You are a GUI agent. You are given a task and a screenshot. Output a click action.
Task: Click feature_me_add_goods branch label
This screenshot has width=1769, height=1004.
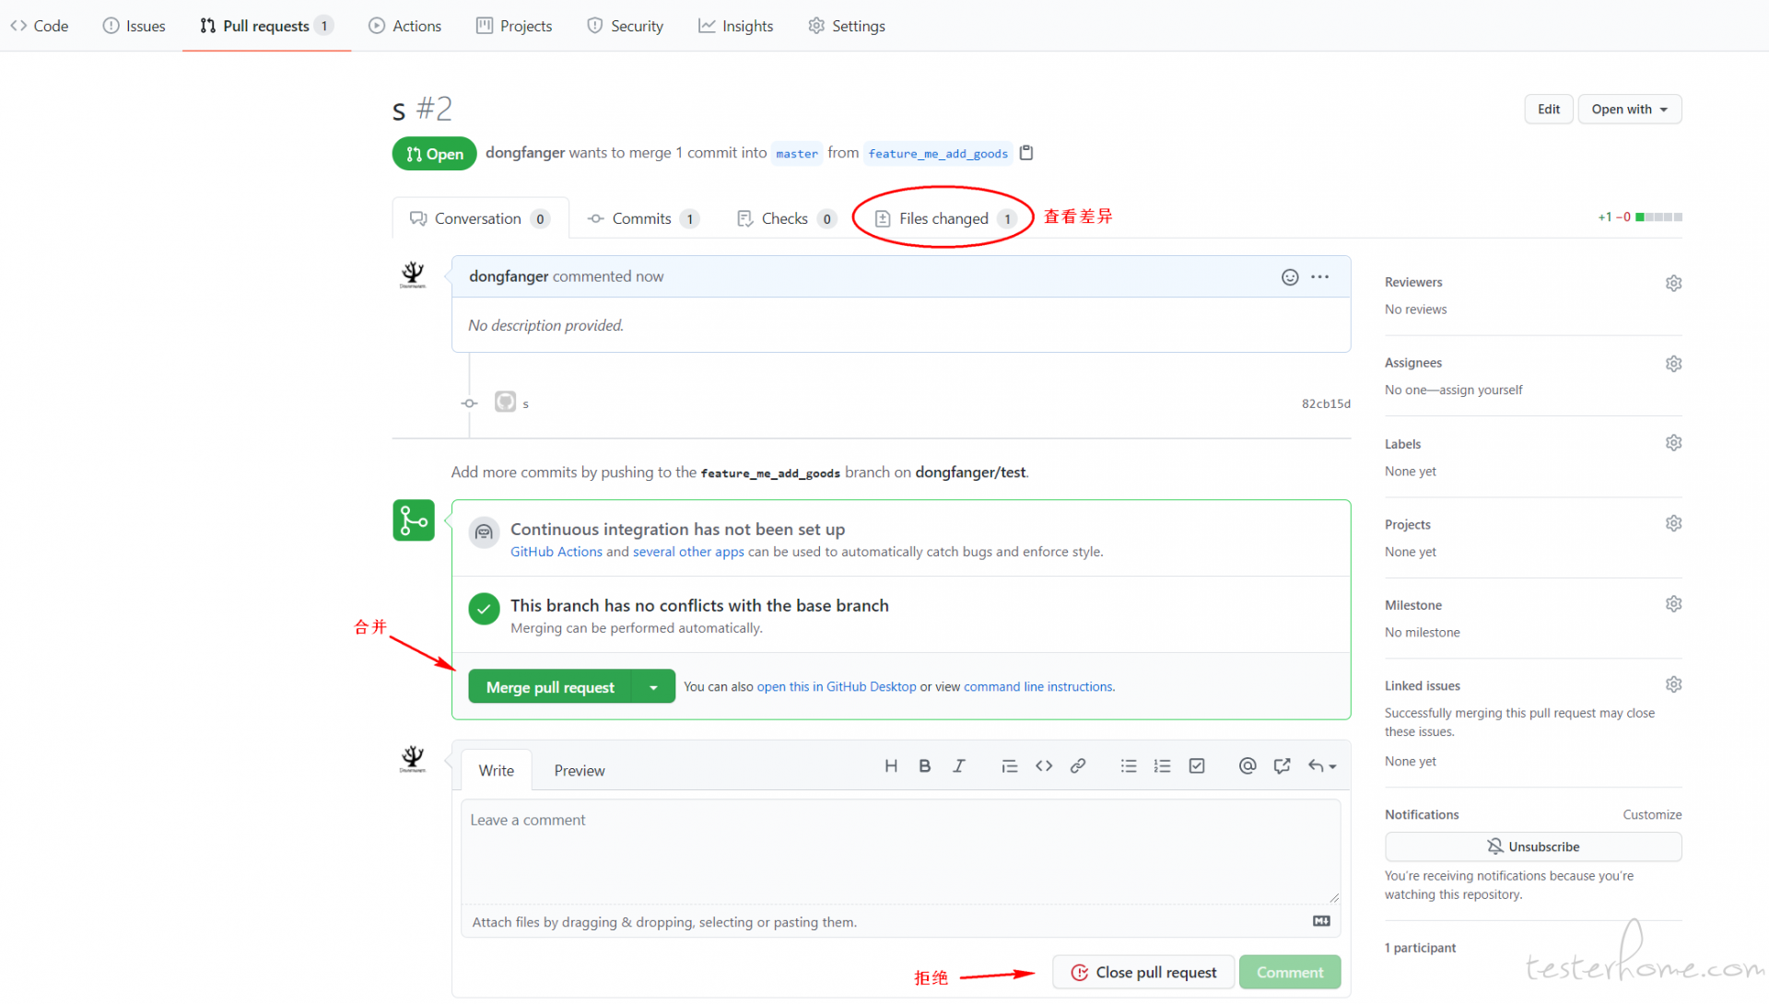coord(938,154)
